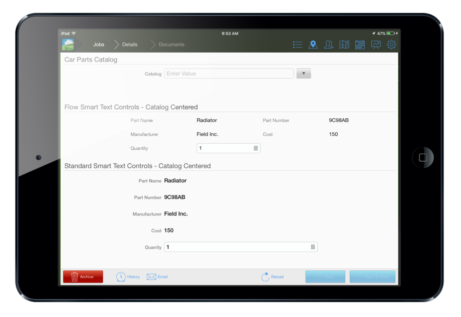Tap Car Parts Catalog heading
The width and height of the screenshot is (461, 317).
pos(91,60)
